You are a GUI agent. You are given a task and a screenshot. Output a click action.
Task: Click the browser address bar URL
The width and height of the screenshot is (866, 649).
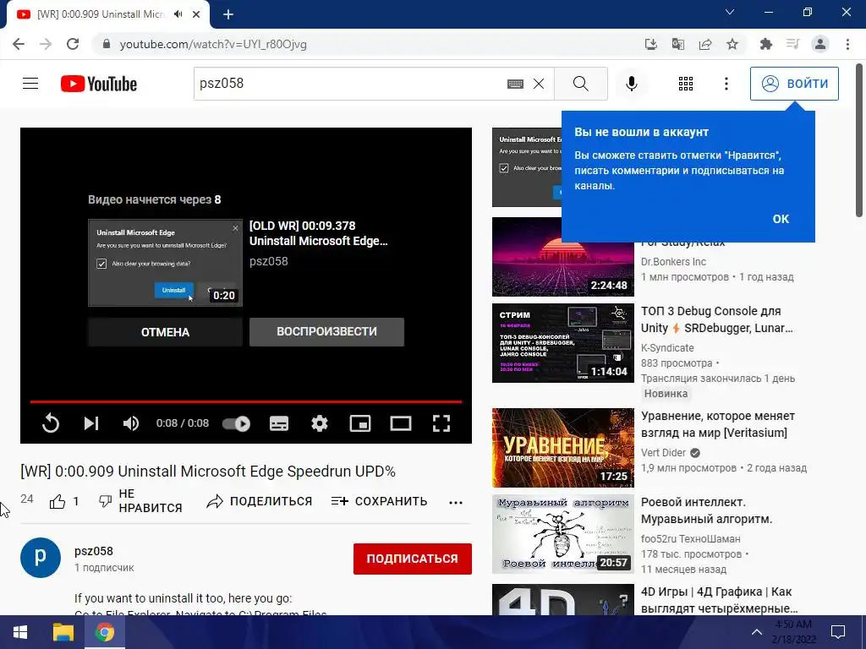pyautogui.click(x=213, y=44)
